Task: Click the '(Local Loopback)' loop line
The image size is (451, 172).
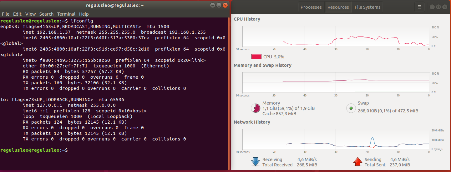Action: [78, 116]
